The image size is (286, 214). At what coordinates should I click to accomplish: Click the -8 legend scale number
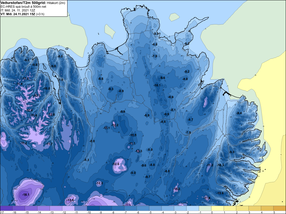click(114, 212)
